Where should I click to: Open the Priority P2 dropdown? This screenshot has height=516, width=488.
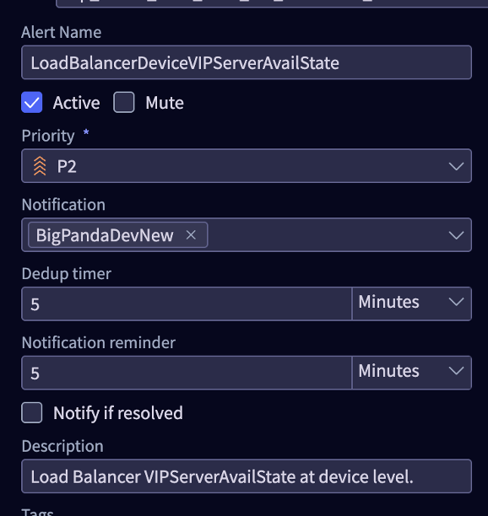coord(247,166)
